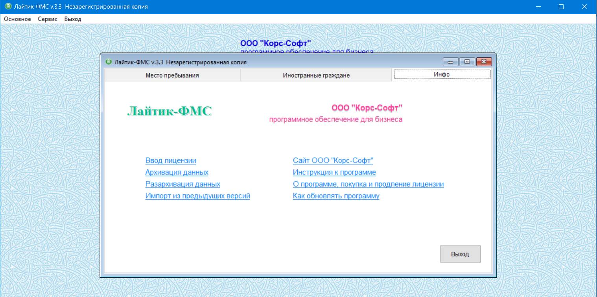Open О программе, покупка и продление лицензии
The height and width of the screenshot is (297, 597).
[368, 184]
